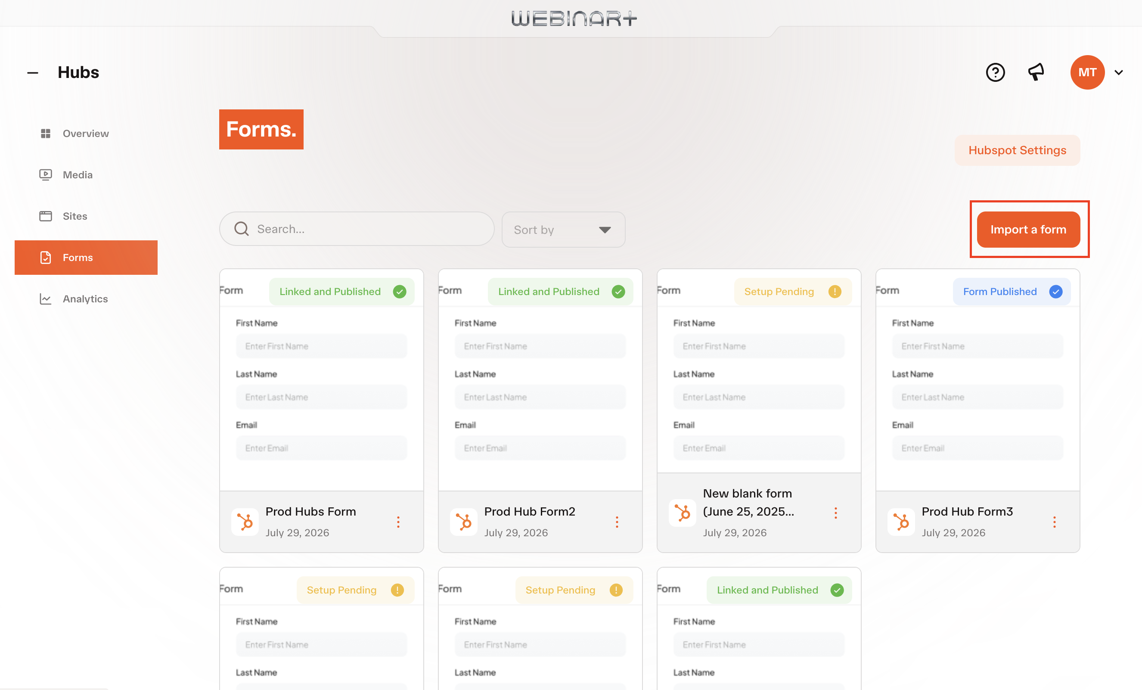Click the Hubs sidebar title
Screen dimensions: 1142x690
(x=78, y=73)
